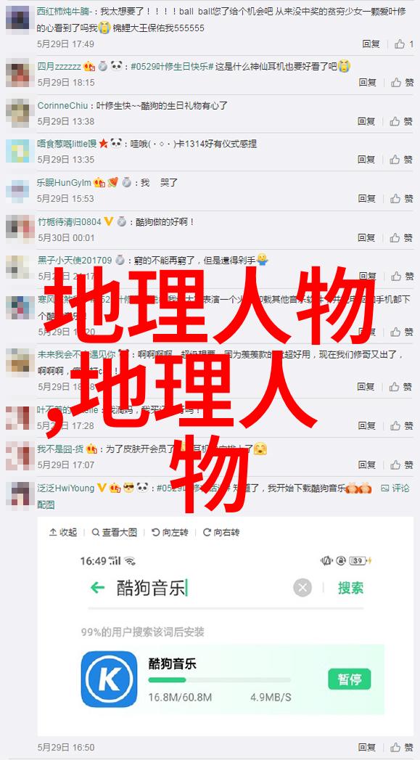420x760 pixels.
Task: Like the comment posted 5月29日 16:50
Action: [x=402, y=748]
